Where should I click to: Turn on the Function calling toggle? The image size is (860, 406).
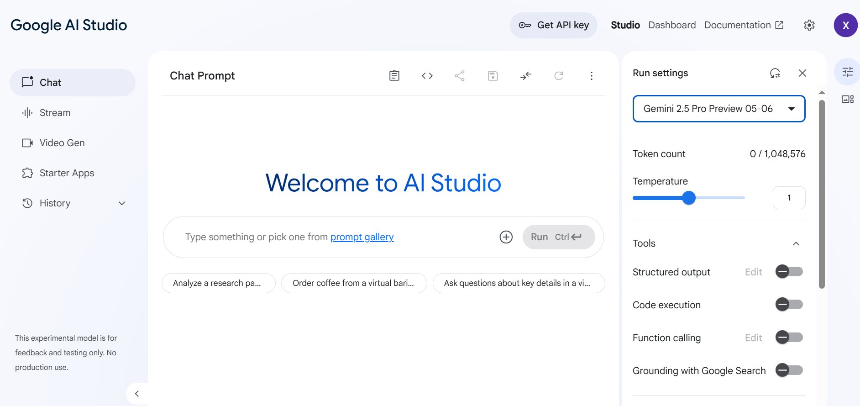[x=789, y=337]
